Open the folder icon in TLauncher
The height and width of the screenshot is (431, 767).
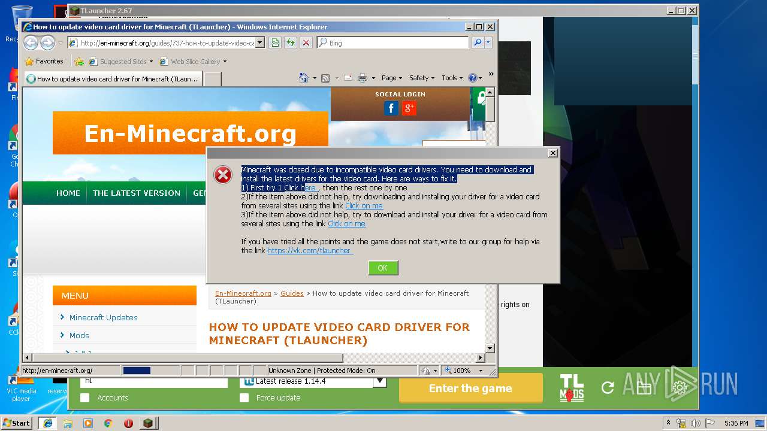tap(644, 388)
